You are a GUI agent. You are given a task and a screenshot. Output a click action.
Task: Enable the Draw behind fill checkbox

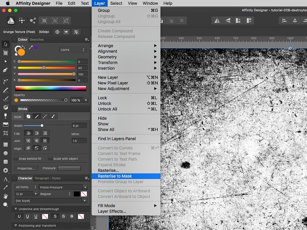(16, 158)
